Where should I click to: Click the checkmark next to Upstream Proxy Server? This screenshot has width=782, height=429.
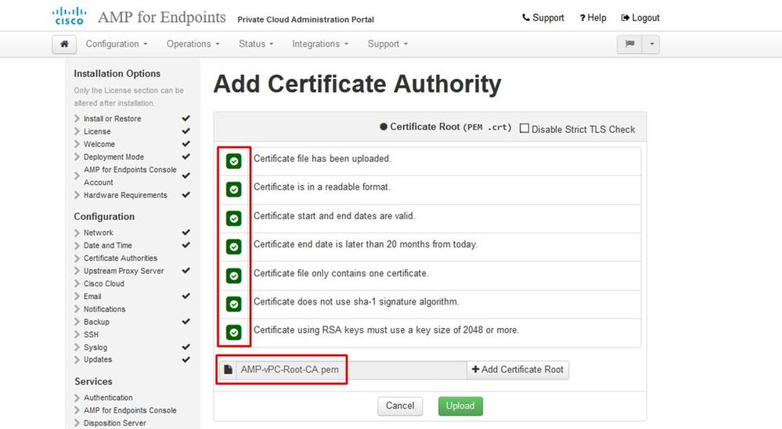pos(186,270)
